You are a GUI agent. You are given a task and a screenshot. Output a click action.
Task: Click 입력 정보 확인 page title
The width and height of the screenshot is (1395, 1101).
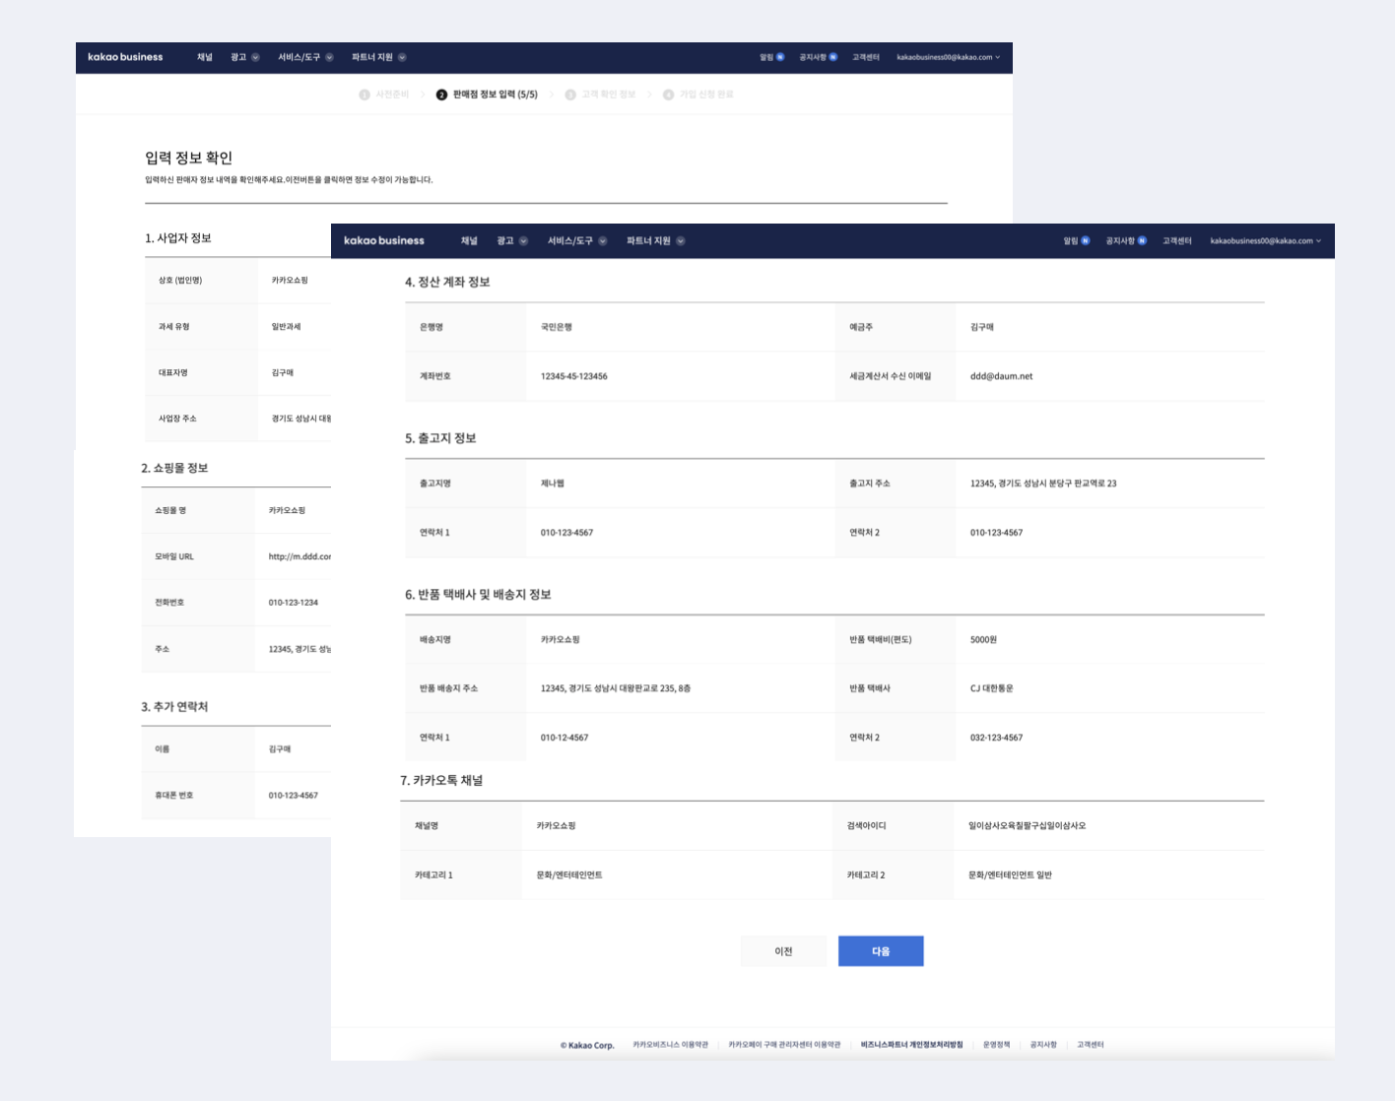pyautogui.click(x=188, y=159)
